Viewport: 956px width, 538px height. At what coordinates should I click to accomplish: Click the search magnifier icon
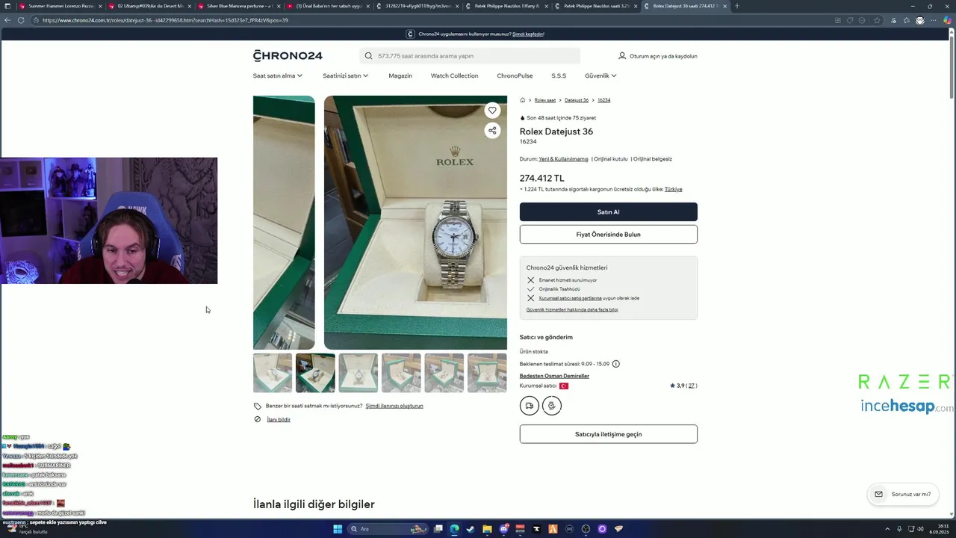coord(368,56)
